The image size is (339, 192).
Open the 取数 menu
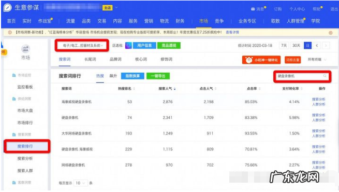coord(275,21)
